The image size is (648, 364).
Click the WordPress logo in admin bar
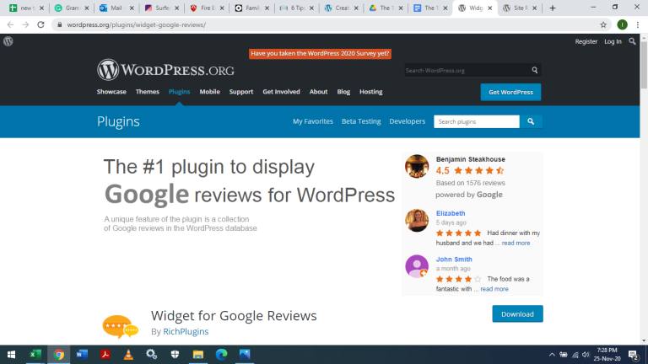(8, 41)
